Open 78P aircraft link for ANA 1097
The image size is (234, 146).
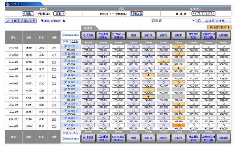tap(54, 119)
